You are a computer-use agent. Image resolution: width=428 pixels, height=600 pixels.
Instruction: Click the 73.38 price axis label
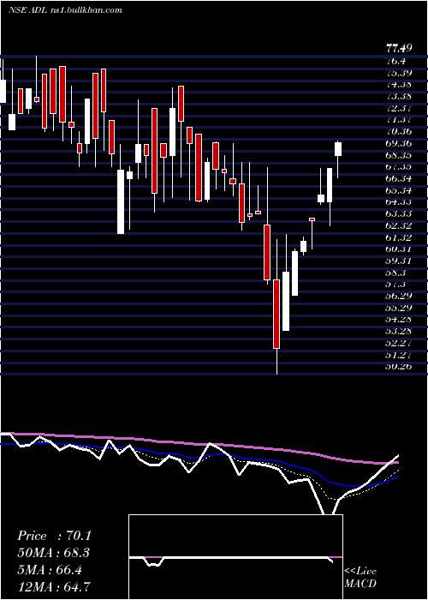(x=399, y=96)
